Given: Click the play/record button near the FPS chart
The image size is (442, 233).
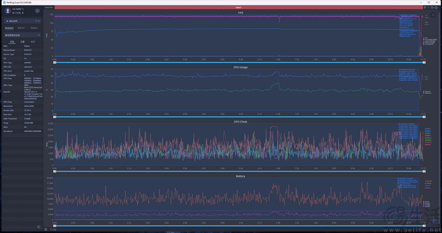Looking at the screenshot, I should click(x=433, y=15).
